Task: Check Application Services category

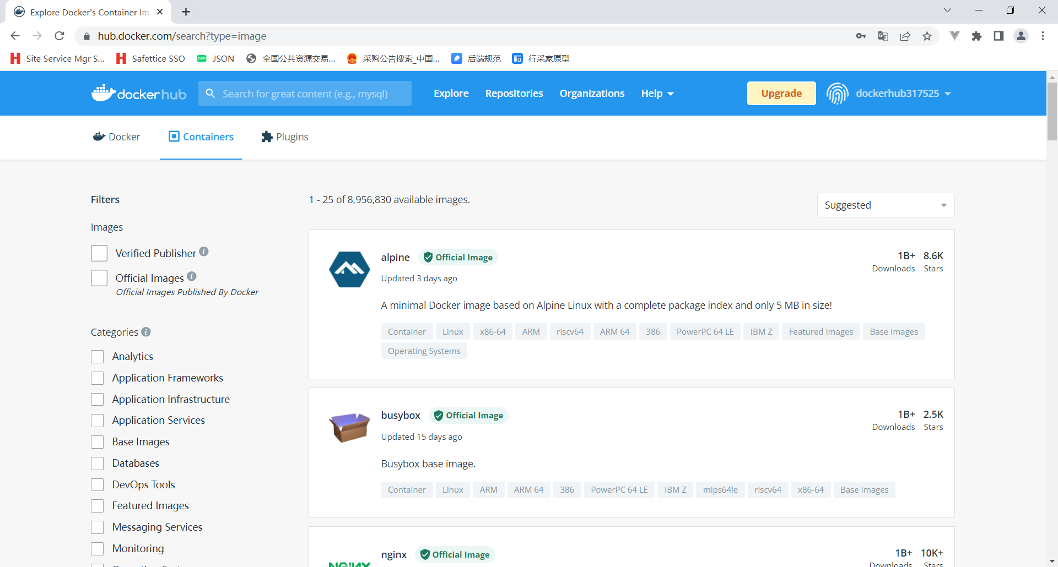Action: (98, 421)
